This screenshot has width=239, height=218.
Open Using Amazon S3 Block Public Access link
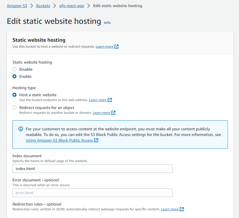coord(59,140)
